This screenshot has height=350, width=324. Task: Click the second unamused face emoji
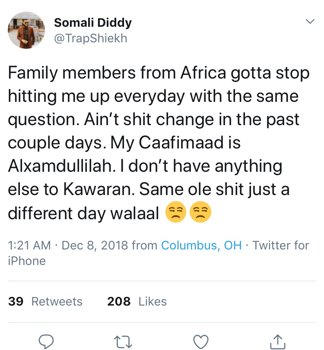[201, 213]
